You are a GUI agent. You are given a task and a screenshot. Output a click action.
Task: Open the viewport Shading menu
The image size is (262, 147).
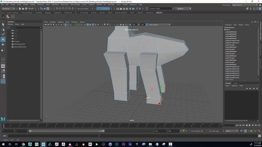point(52,22)
